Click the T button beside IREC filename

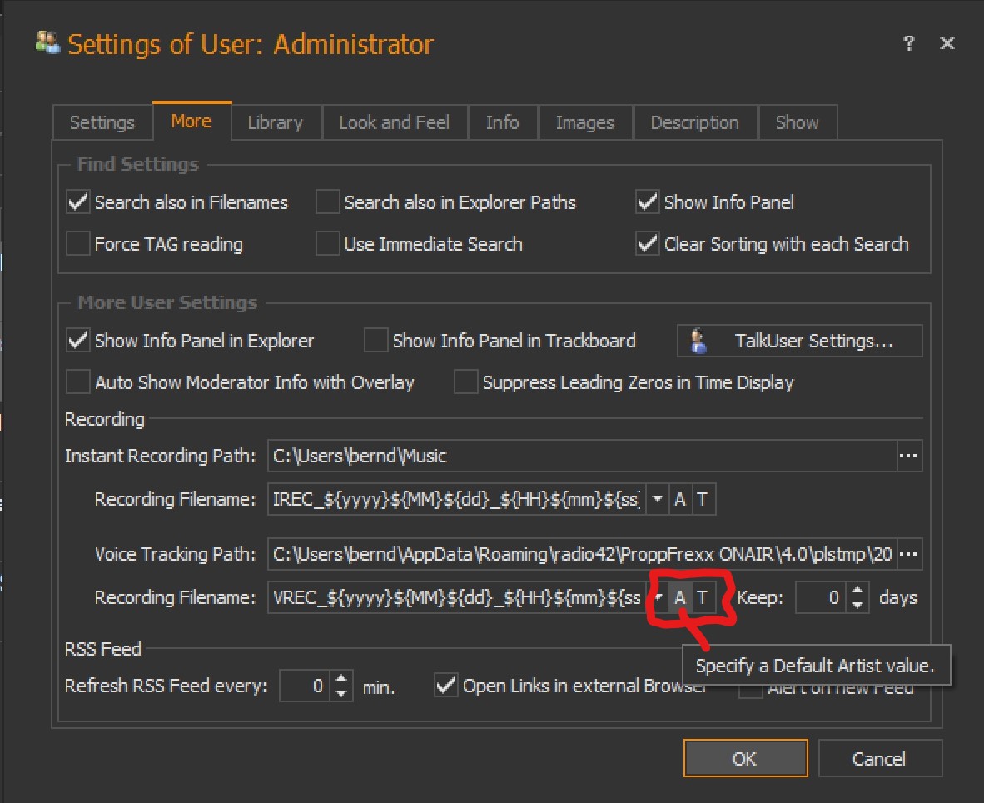tap(703, 499)
